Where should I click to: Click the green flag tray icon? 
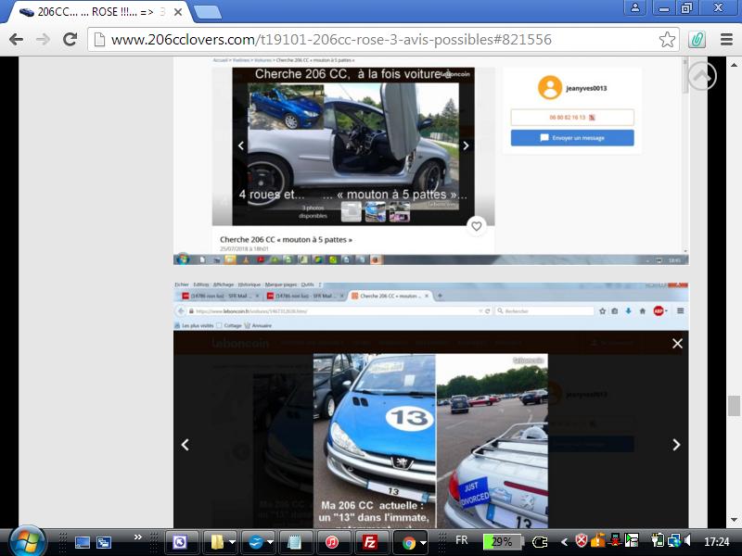tap(632, 540)
